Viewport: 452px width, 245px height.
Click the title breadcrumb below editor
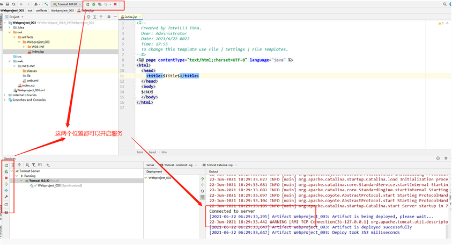(x=164, y=152)
